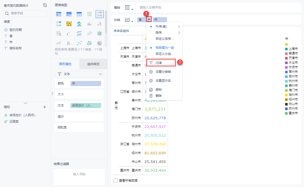Select the bubble cluster chart type
The image size is (304, 187).
89,43
